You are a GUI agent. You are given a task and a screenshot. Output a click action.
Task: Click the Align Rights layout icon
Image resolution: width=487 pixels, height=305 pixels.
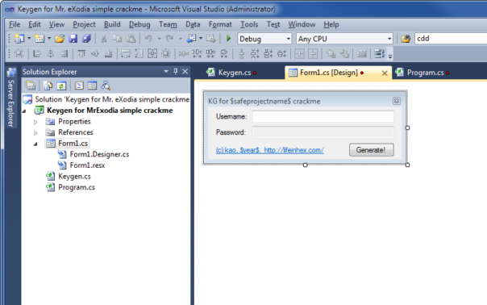click(64, 54)
